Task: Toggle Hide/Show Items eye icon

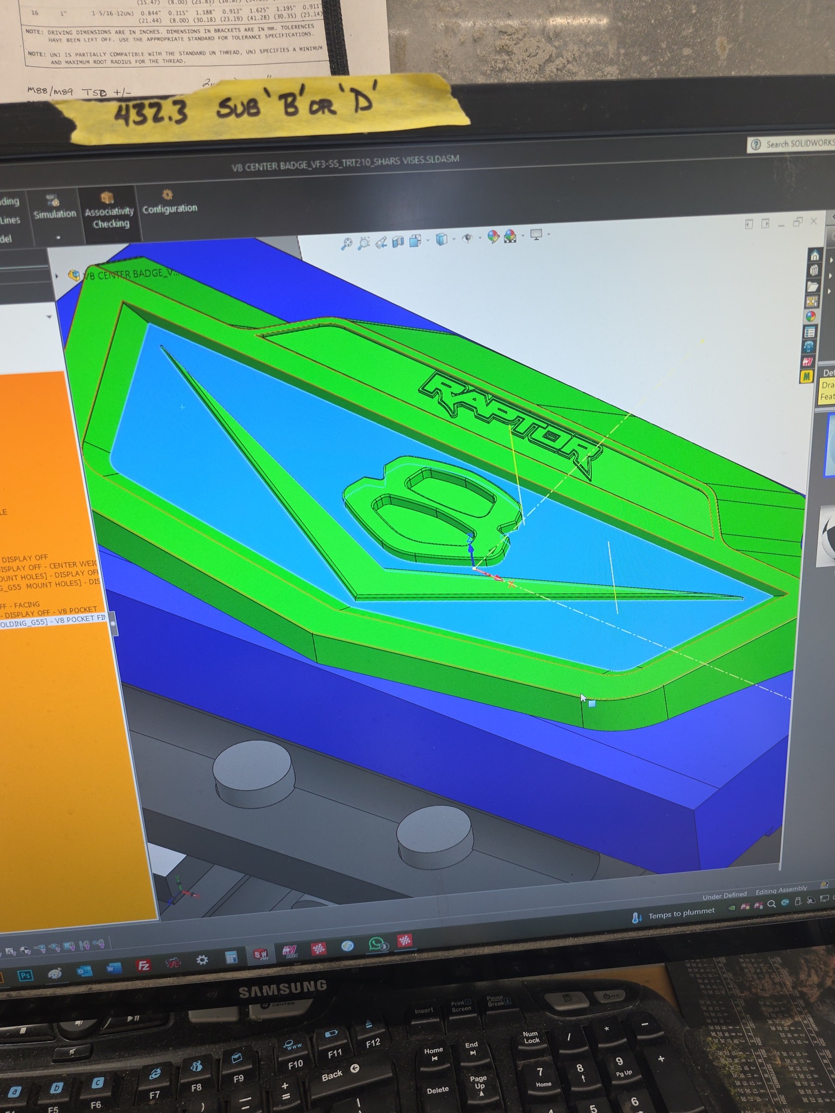Action: (467, 238)
